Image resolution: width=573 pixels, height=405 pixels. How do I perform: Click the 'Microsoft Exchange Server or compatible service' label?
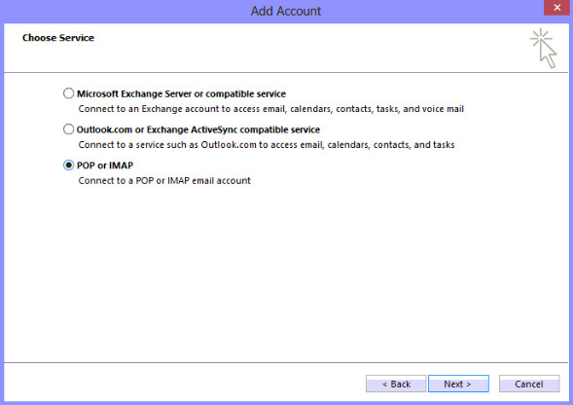181,93
